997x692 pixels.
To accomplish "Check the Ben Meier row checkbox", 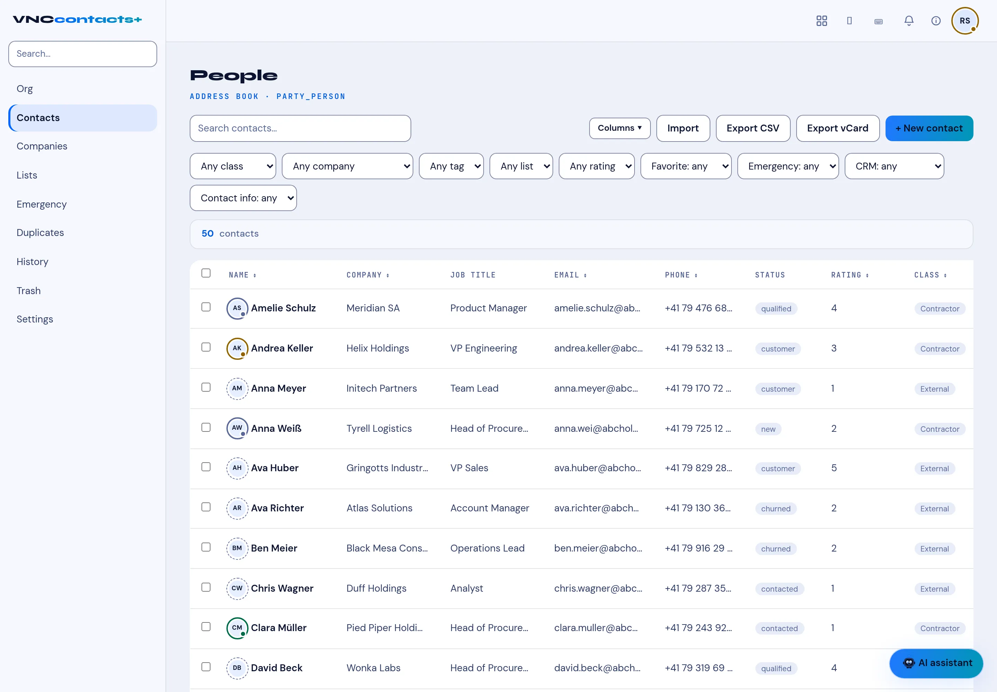I will 206,547.
